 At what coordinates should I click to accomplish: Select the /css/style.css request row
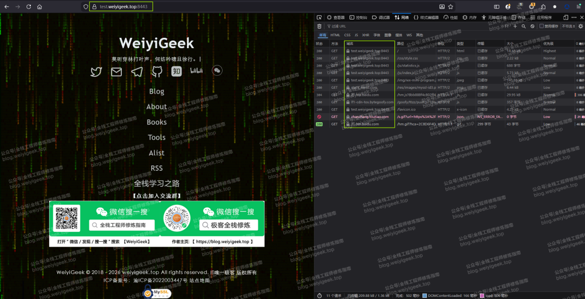coord(449,58)
